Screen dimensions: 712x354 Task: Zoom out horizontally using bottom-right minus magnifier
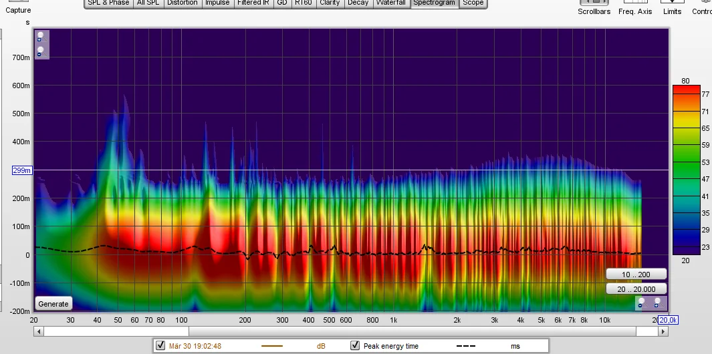642,303
